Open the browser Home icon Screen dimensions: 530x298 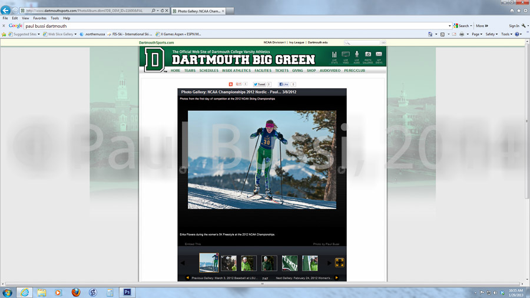(x=512, y=11)
